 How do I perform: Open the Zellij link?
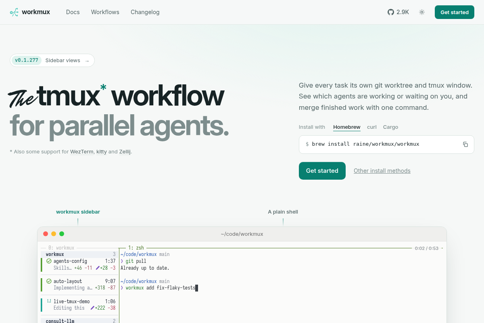click(x=125, y=152)
